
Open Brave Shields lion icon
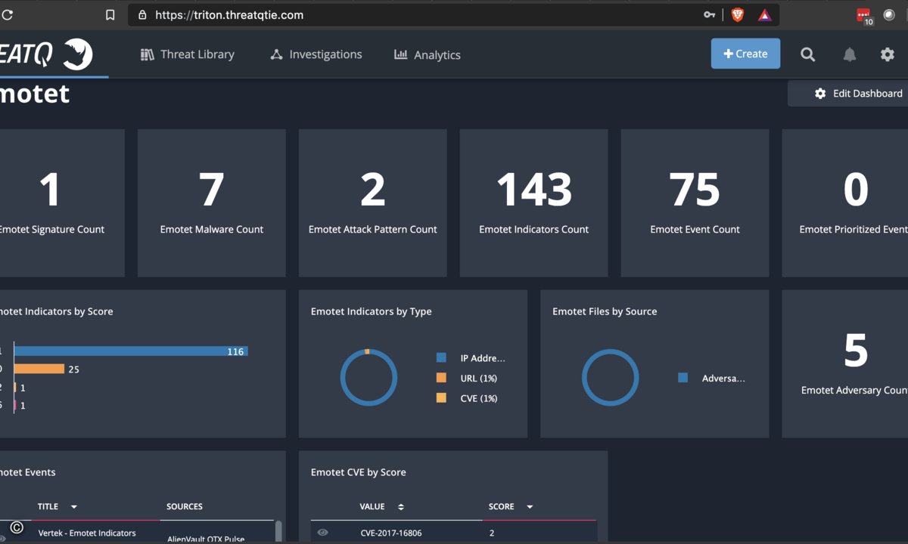pos(737,15)
